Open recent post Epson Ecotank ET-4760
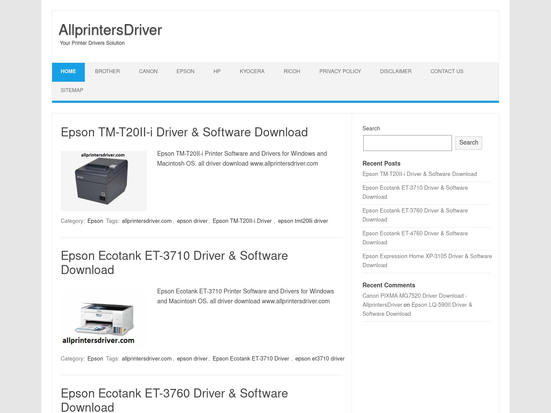This screenshot has height=413, width=551. tap(415, 238)
